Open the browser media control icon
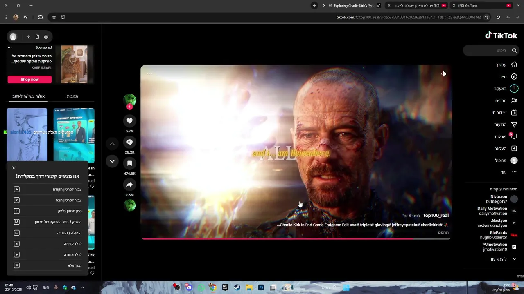 click(25, 17)
